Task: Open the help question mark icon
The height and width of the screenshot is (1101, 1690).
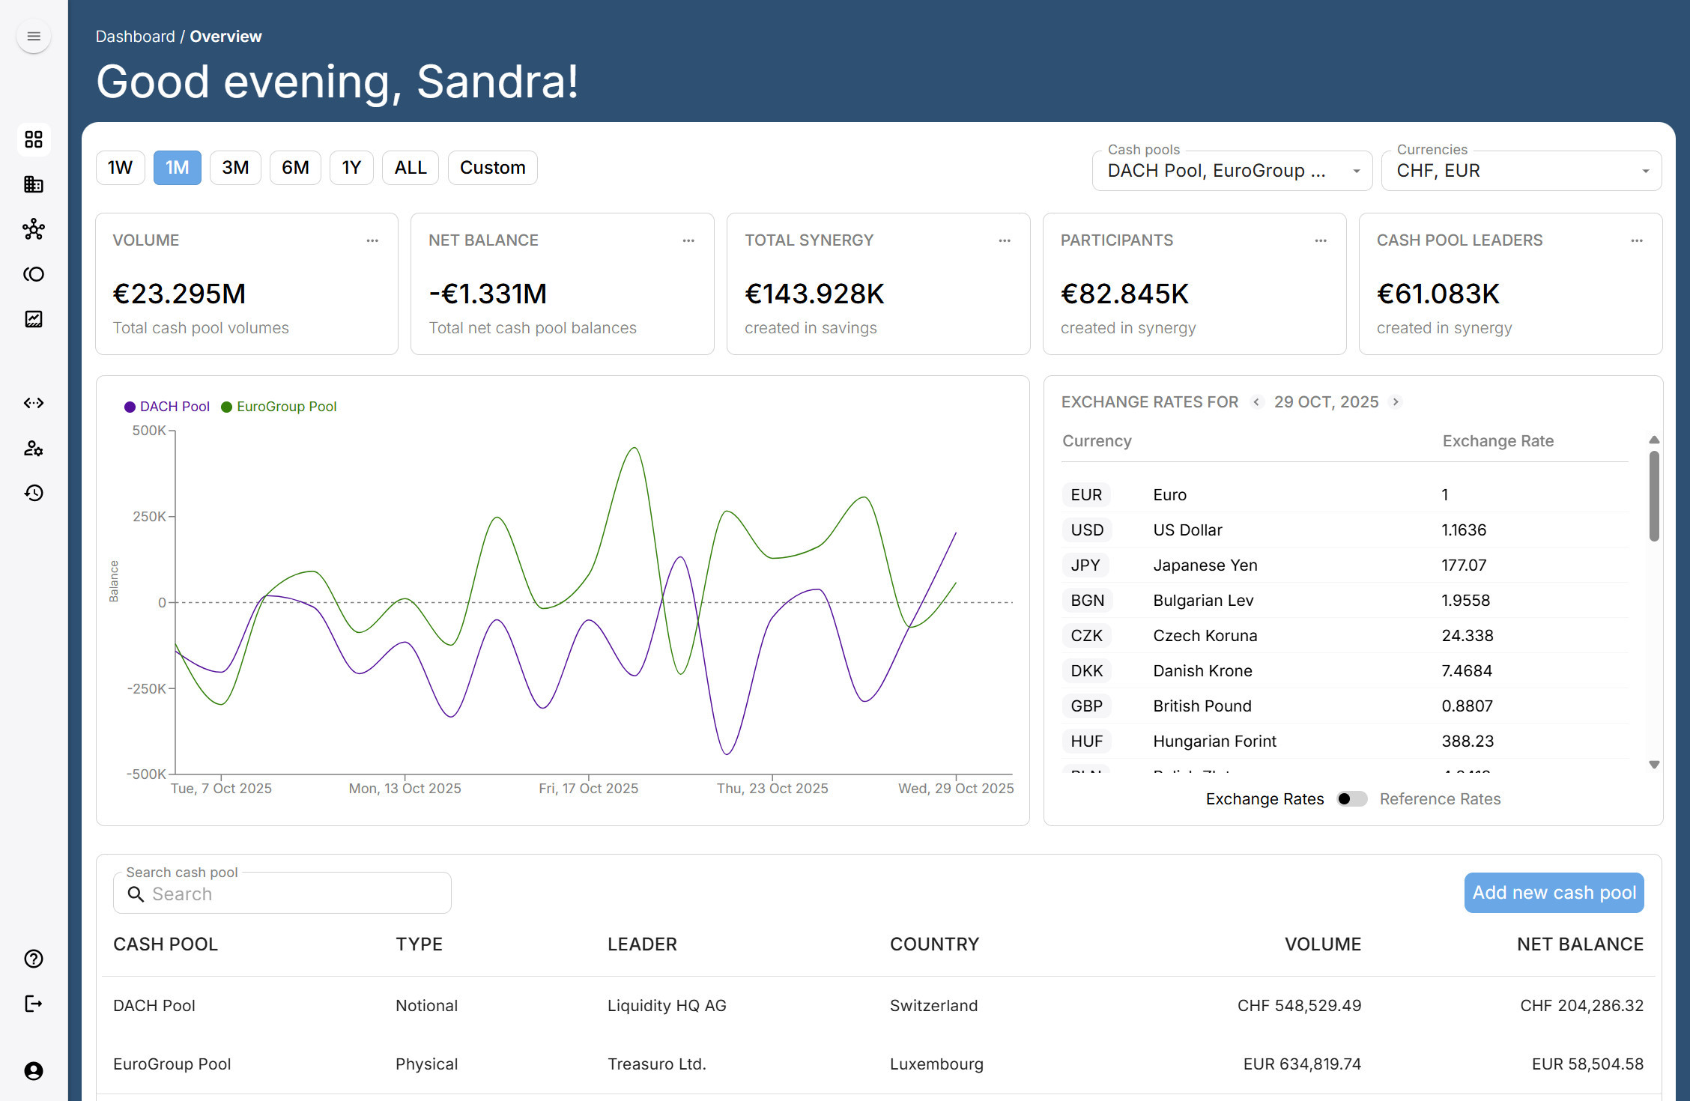Action: [x=34, y=959]
